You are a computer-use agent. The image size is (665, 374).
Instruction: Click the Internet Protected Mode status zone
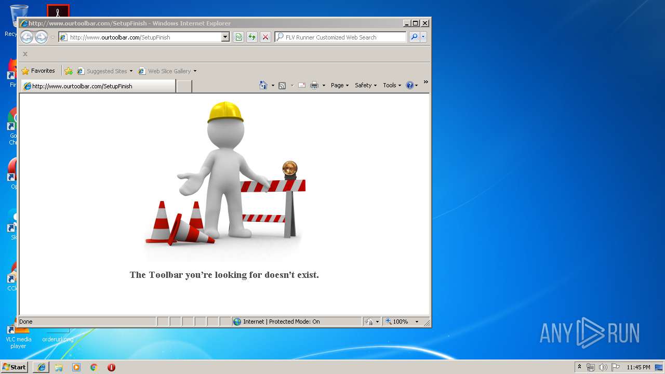pyautogui.click(x=297, y=322)
